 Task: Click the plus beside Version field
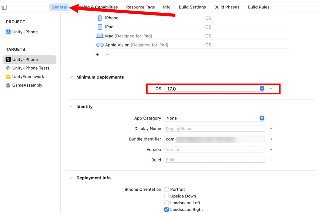(x=271, y=149)
